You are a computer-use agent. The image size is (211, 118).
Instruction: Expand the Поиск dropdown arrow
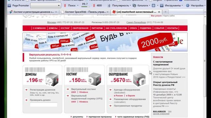[x=78, y=6]
